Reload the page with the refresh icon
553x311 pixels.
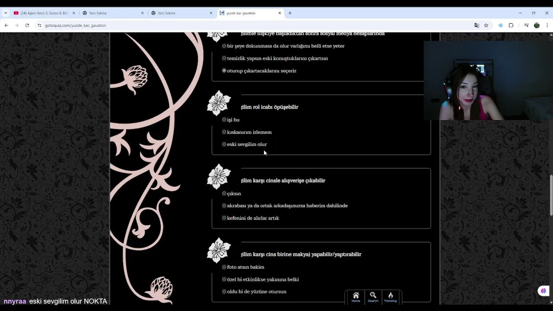coord(27,25)
